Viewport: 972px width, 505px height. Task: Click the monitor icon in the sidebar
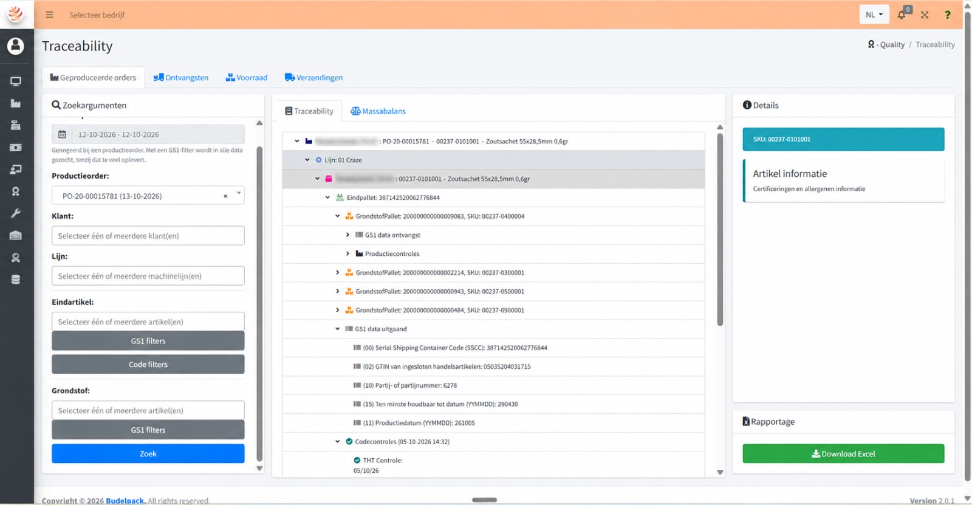[x=16, y=81]
